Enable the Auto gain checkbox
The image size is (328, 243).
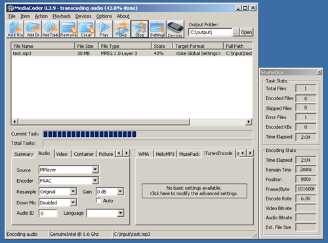[x=98, y=200]
